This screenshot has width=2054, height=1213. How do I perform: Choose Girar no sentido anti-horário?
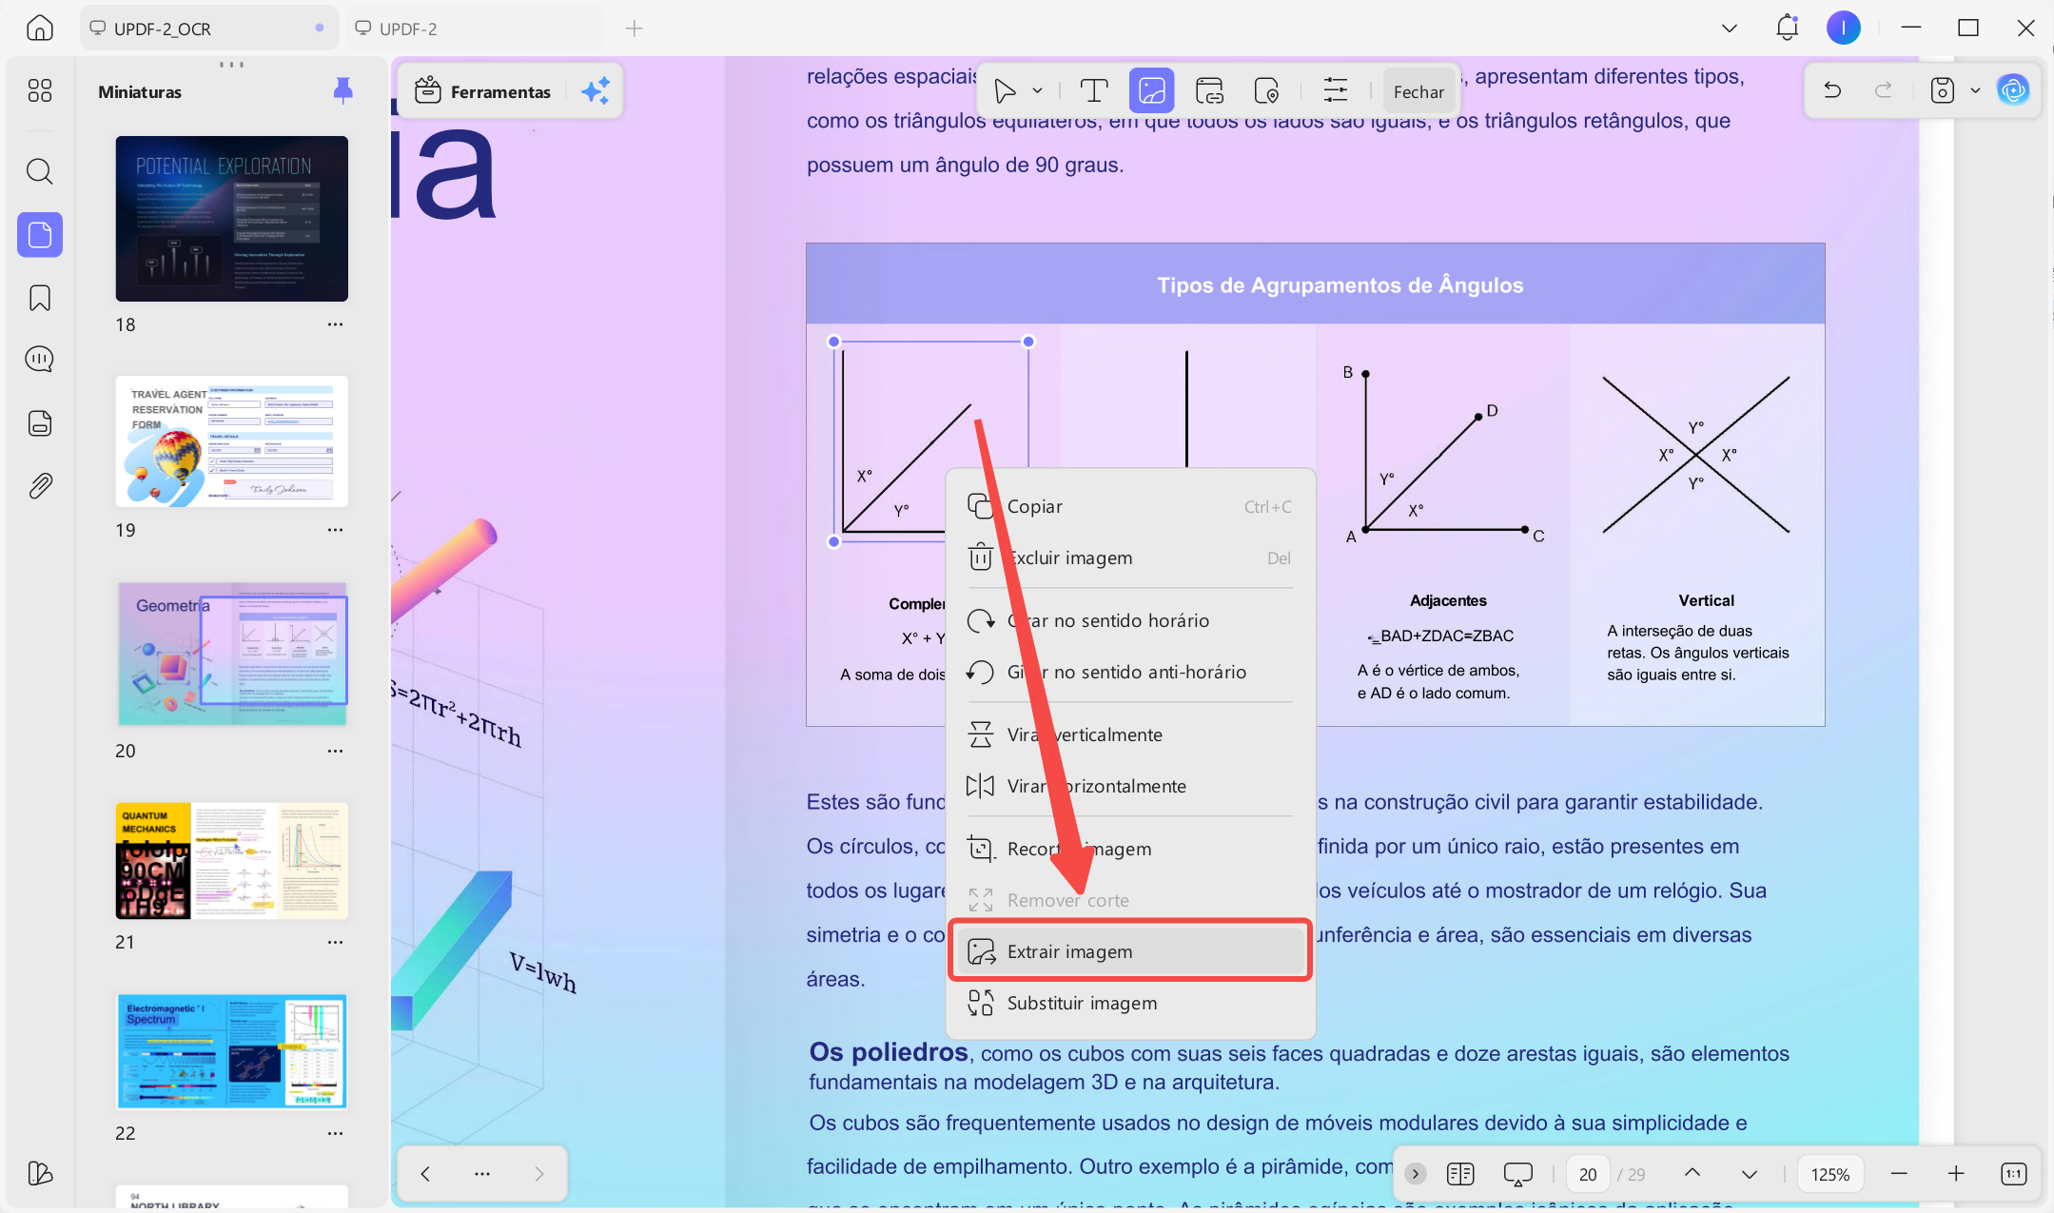pyautogui.click(x=1130, y=673)
